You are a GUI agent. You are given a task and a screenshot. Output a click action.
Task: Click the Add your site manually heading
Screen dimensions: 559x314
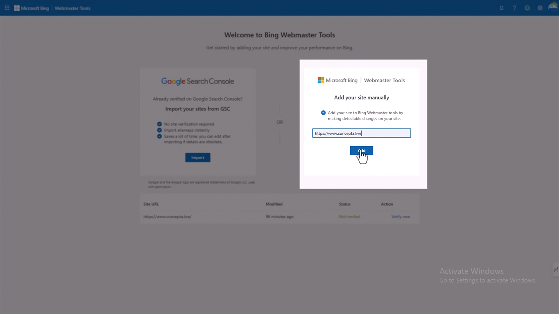pyautogui.click(x=362, y=97)
